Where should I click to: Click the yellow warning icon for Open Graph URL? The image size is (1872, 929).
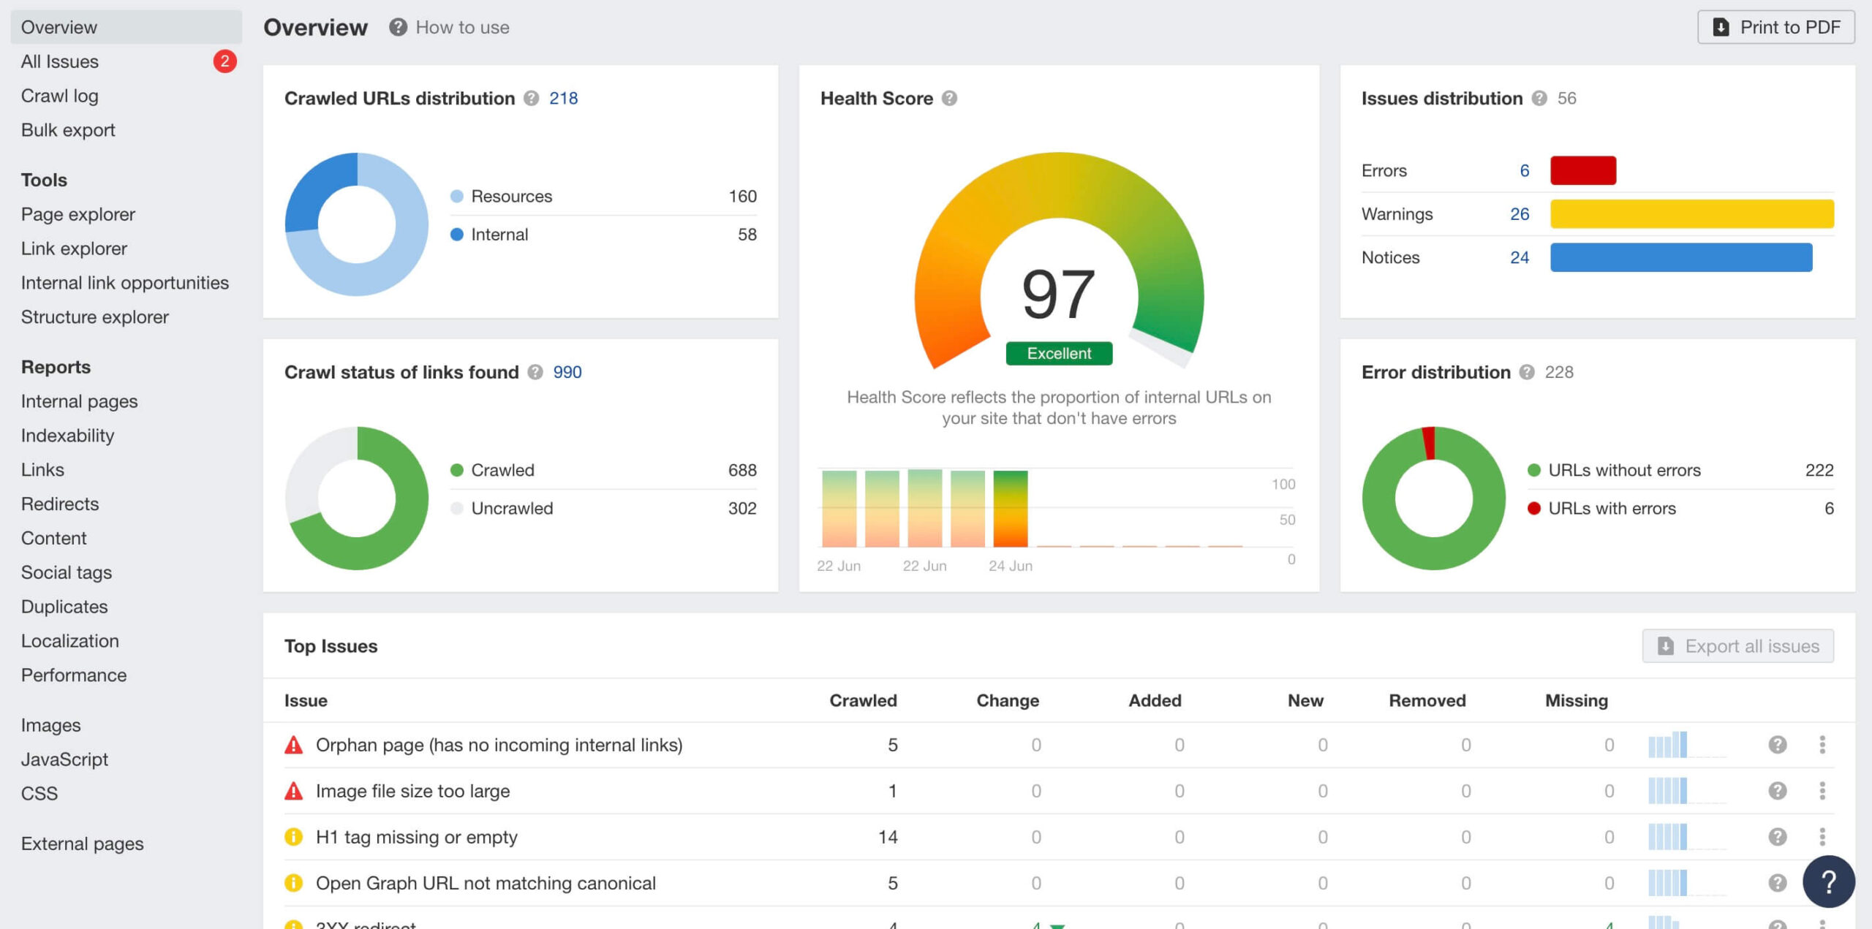(293, 883)
